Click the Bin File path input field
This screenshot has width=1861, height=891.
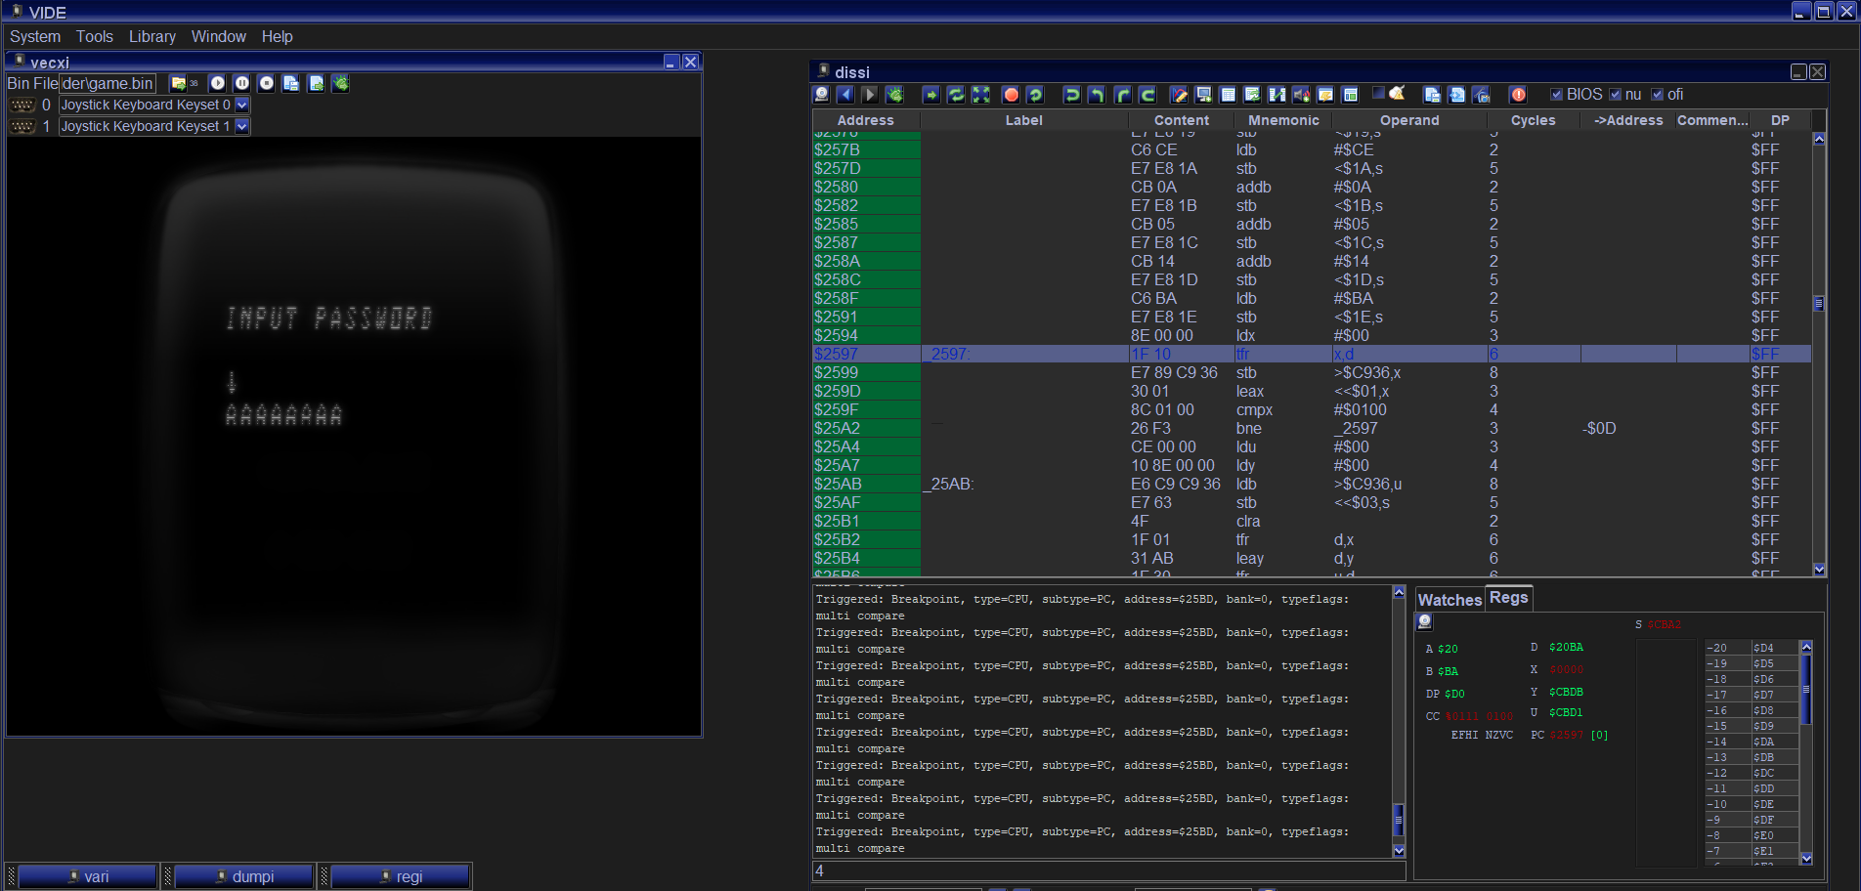108,83
